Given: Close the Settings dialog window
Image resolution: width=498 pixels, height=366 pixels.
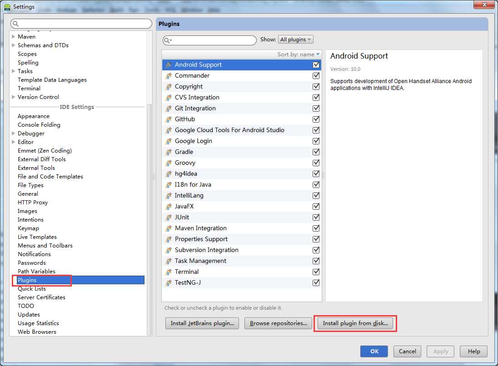Looking at the screenshot, I should coord(484,5).
